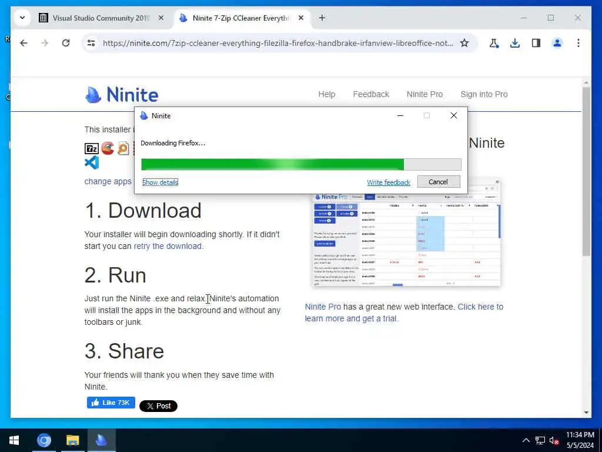602x452 pixels.
Task: Open Chromium from the taskbar
Action: pos(44,440)
